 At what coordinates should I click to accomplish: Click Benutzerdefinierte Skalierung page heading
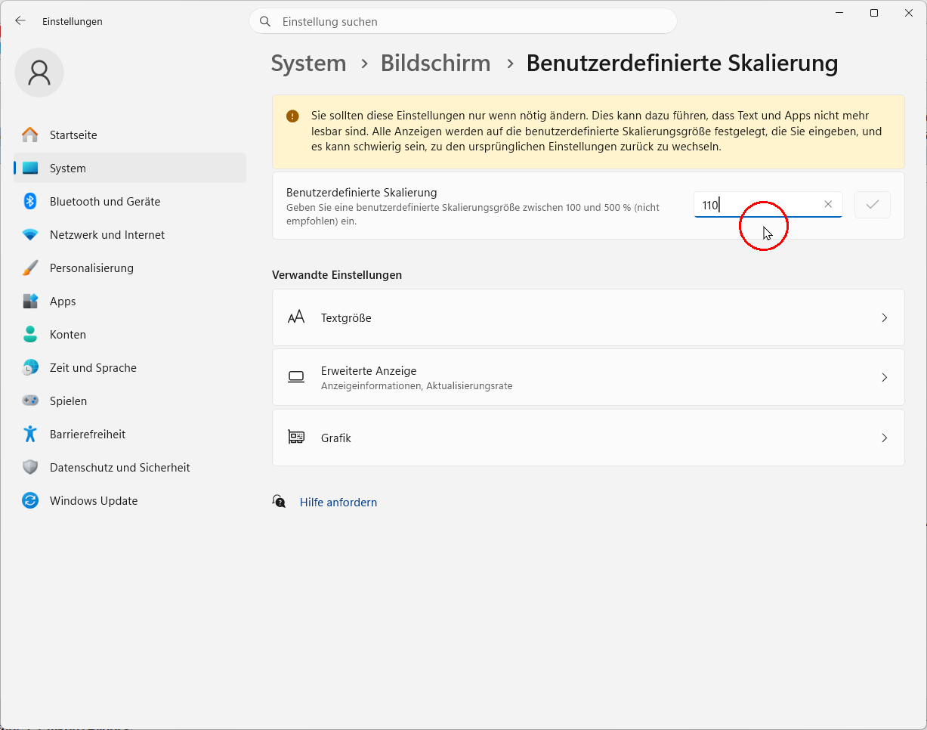(682, 63)
